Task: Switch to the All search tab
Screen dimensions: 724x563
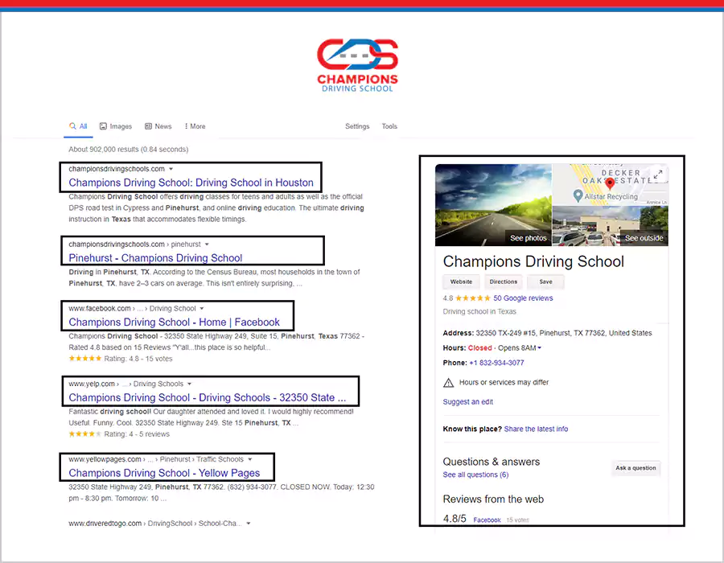Action: (x=78, y=126)
